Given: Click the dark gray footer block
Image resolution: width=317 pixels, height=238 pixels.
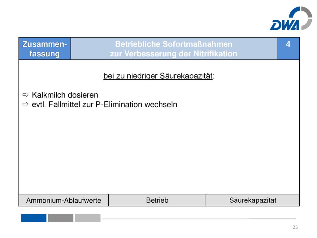Looking at the screenshot, I should point(61,218).
